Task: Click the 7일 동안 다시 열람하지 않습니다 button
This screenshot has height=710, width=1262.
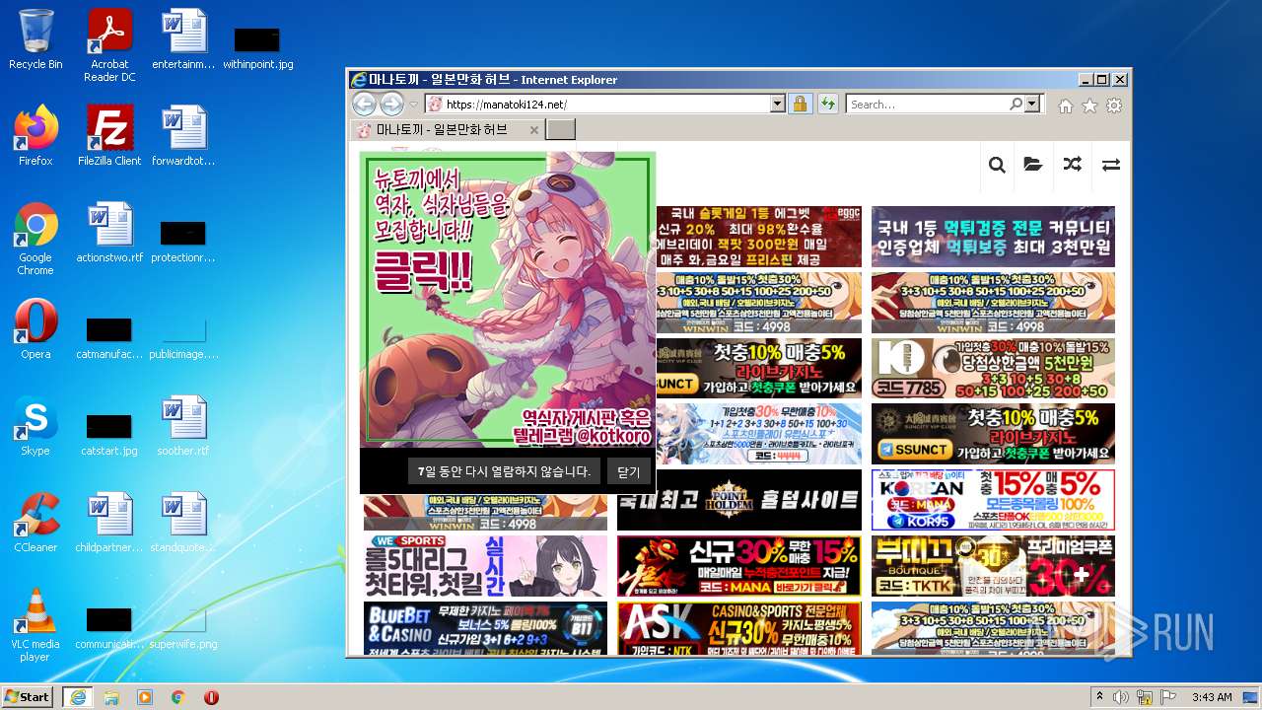Action: click(x=504, y=471)
